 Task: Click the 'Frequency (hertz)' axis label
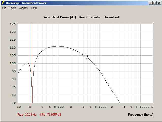(x=140, y=115)
